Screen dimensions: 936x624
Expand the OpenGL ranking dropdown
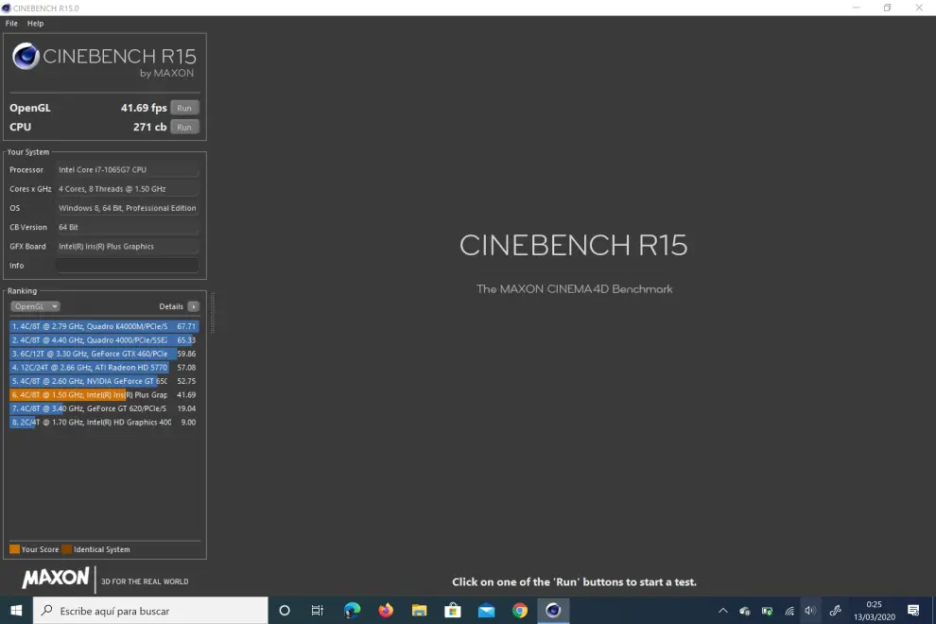click(x=35, y=306)
